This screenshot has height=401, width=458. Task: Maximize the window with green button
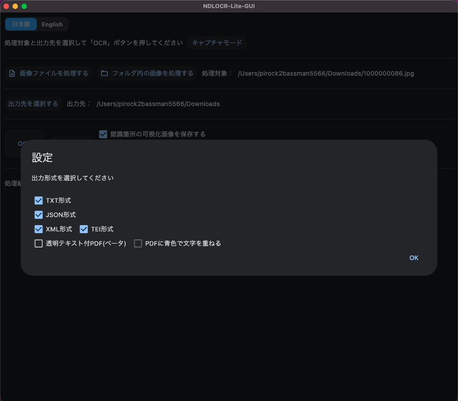[x=24, y=6]
